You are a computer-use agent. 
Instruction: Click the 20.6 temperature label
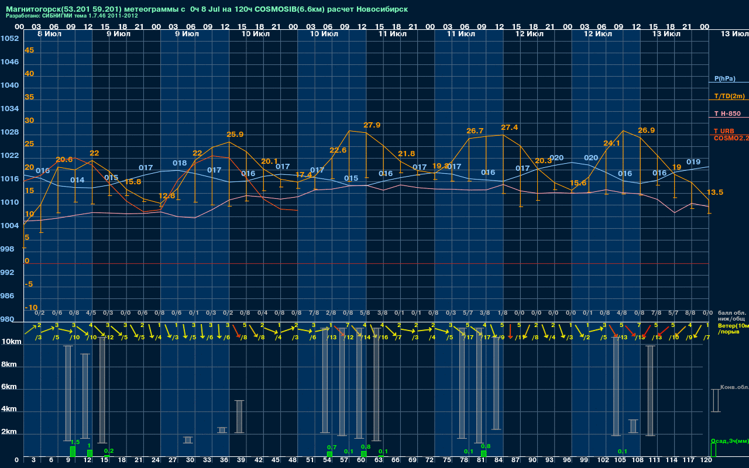click(64, 160)
